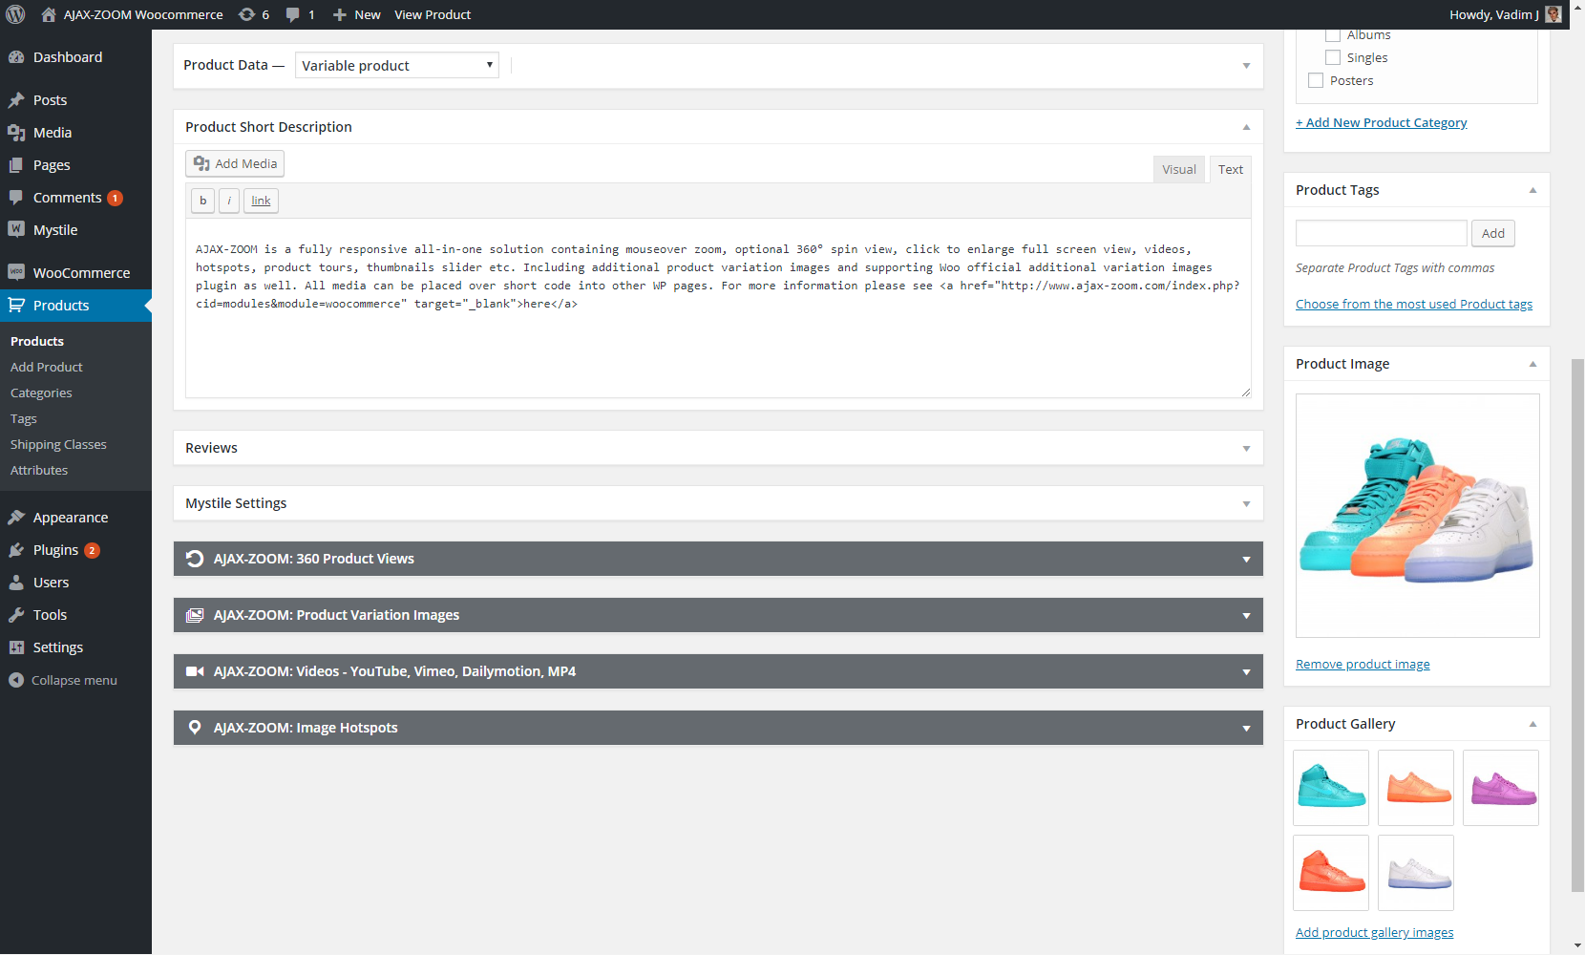Click the Collapse menu arrow icon
Viewport: 1585px width, 955px height.
[15, 680]
